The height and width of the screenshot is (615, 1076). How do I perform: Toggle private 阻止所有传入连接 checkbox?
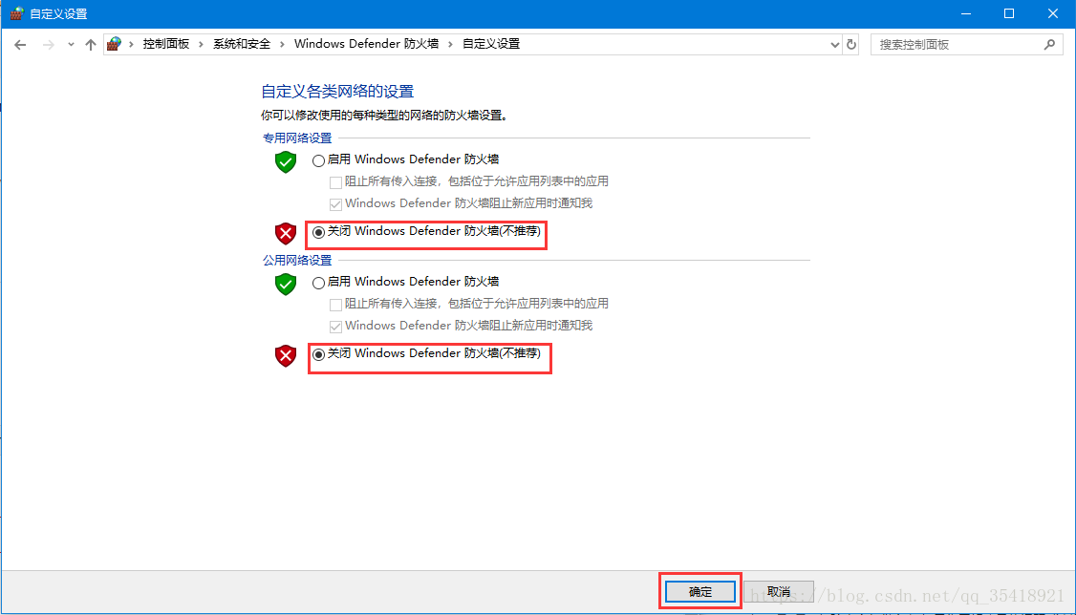click(x=335, y=182)
